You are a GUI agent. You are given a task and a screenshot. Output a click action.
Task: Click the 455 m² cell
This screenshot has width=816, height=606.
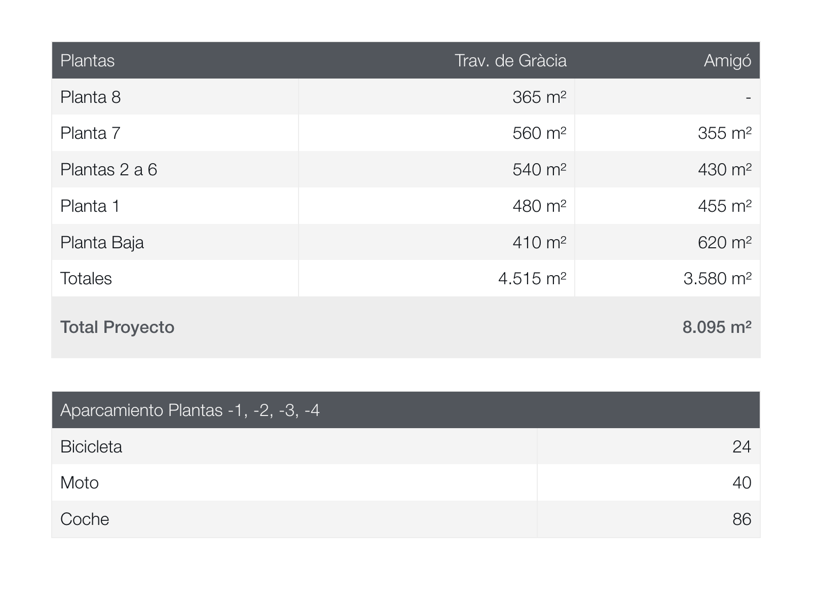[x=724, y=206]
